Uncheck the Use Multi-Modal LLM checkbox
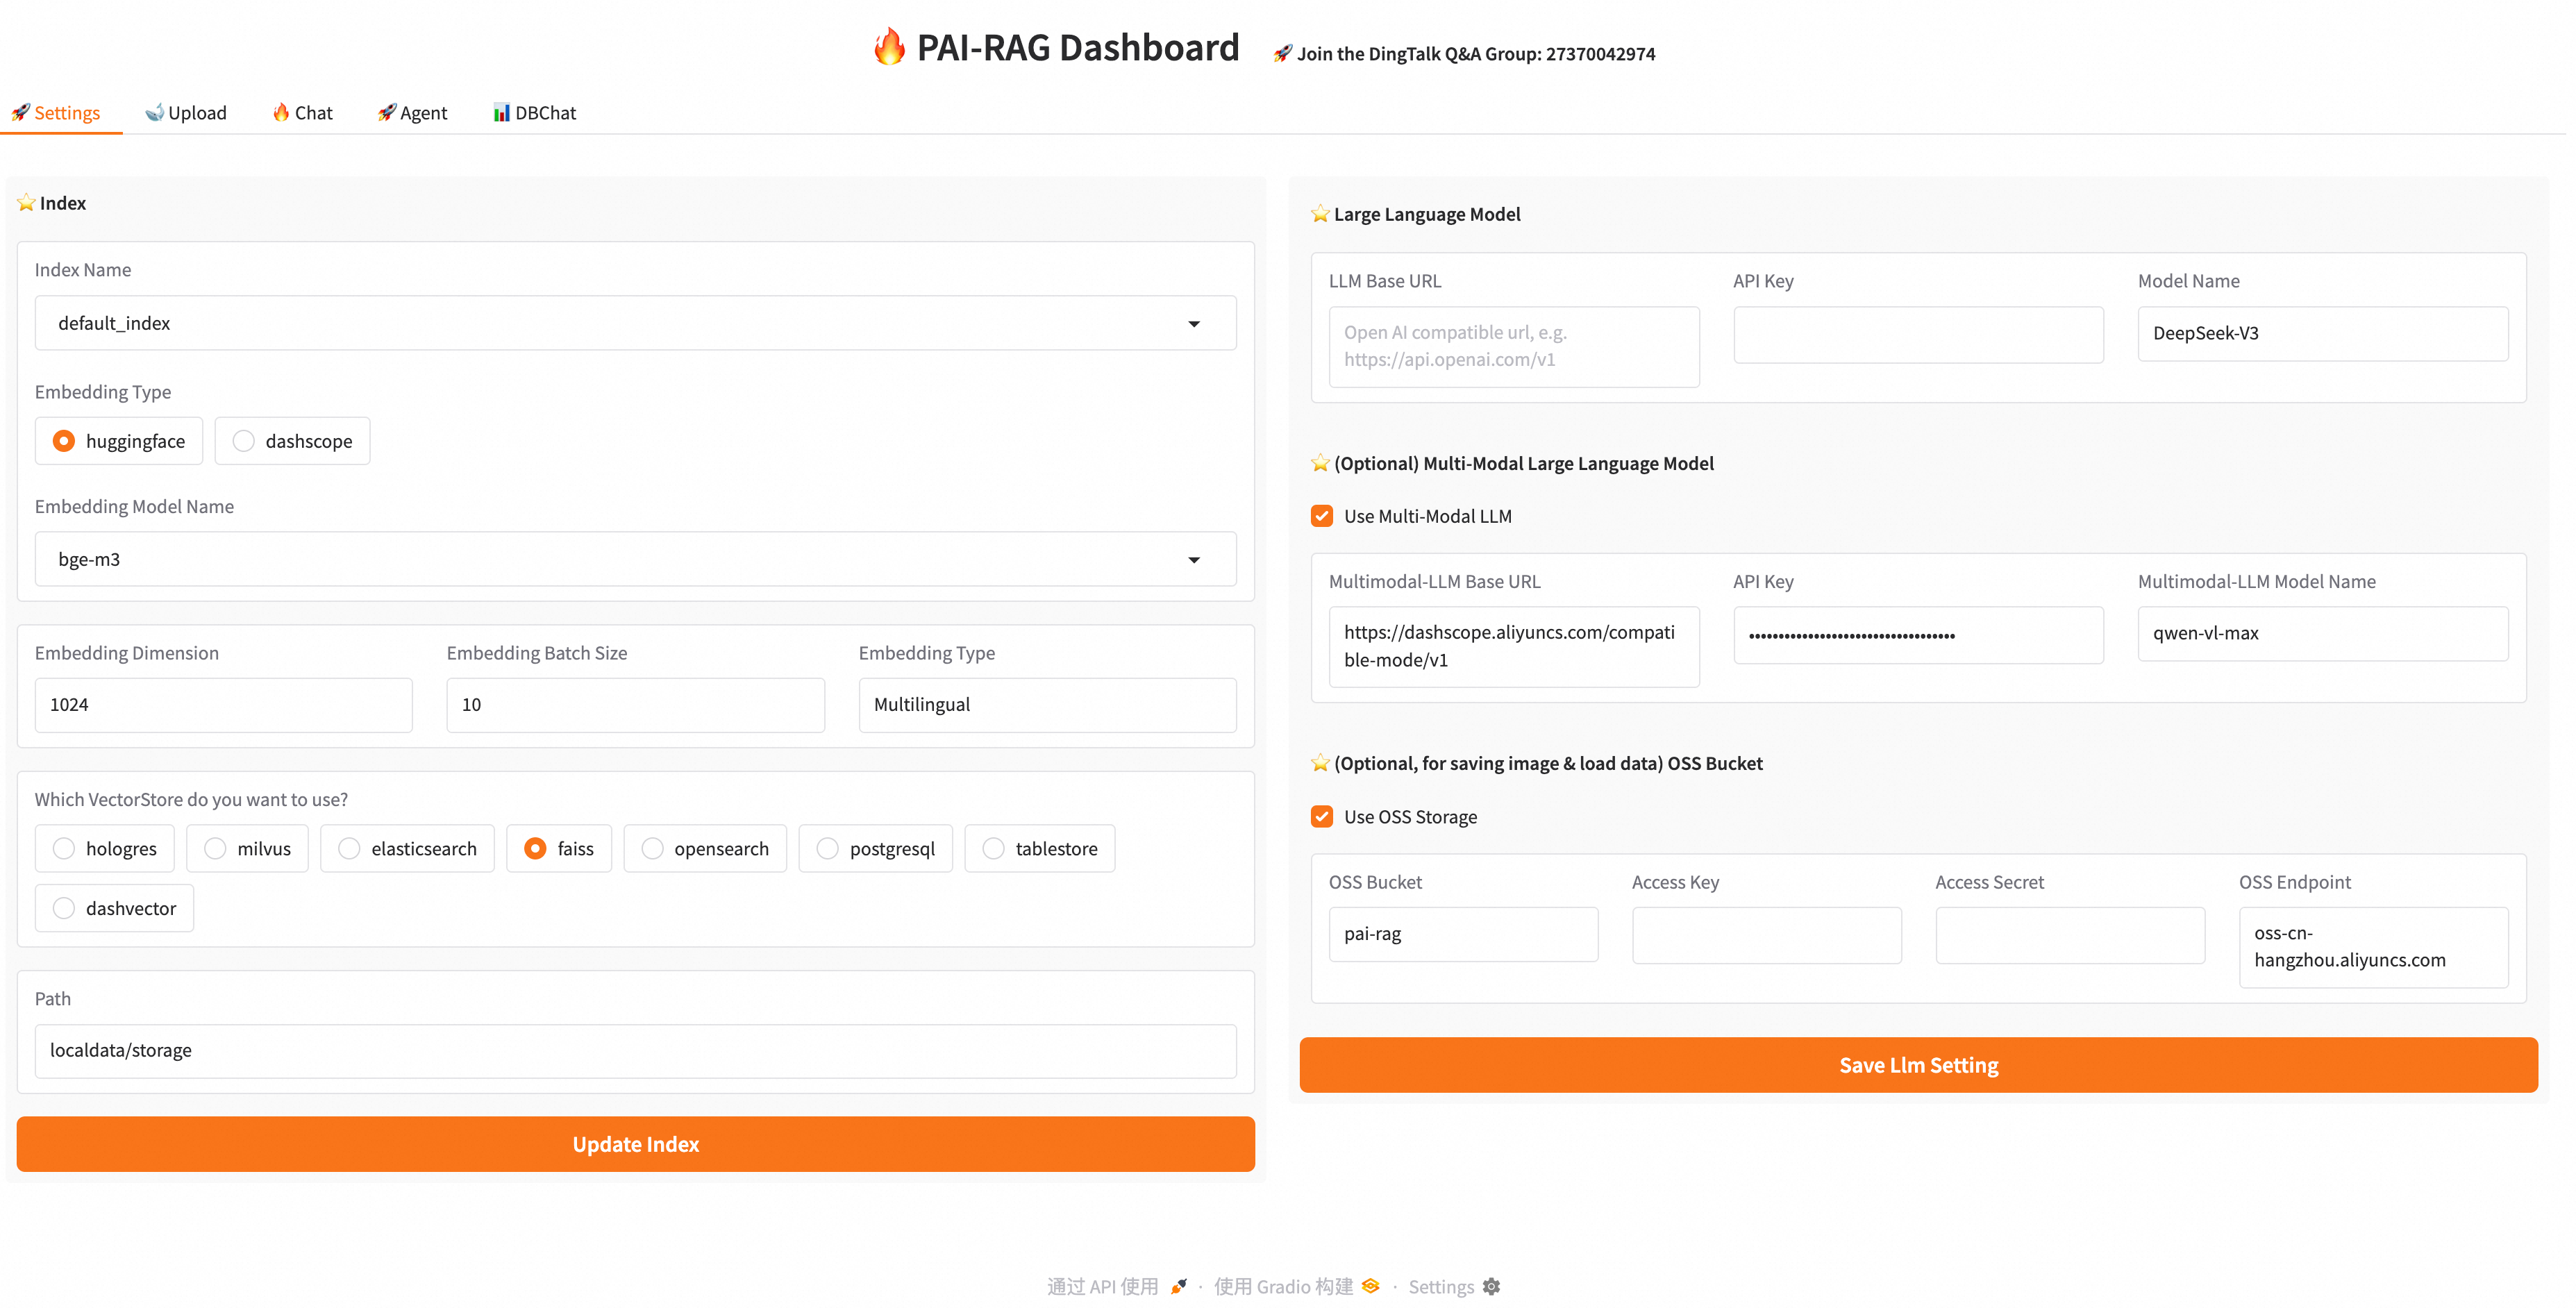The width and height of the screenshot is (2576, 1308). click(x=1322, y=516)
